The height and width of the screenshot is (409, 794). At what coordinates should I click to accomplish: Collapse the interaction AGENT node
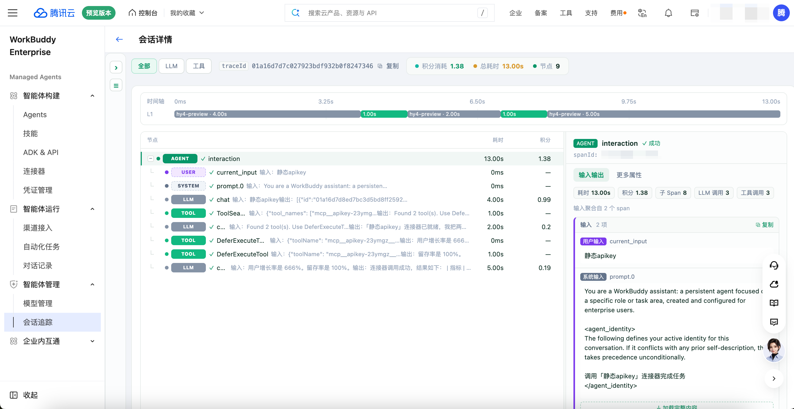[x=151, y=159]
